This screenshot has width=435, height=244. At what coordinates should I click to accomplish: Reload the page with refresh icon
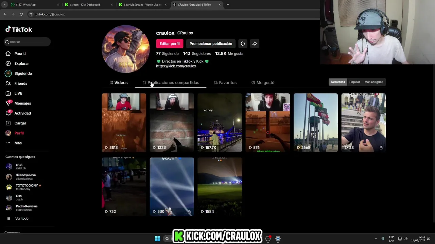(21, 14)
